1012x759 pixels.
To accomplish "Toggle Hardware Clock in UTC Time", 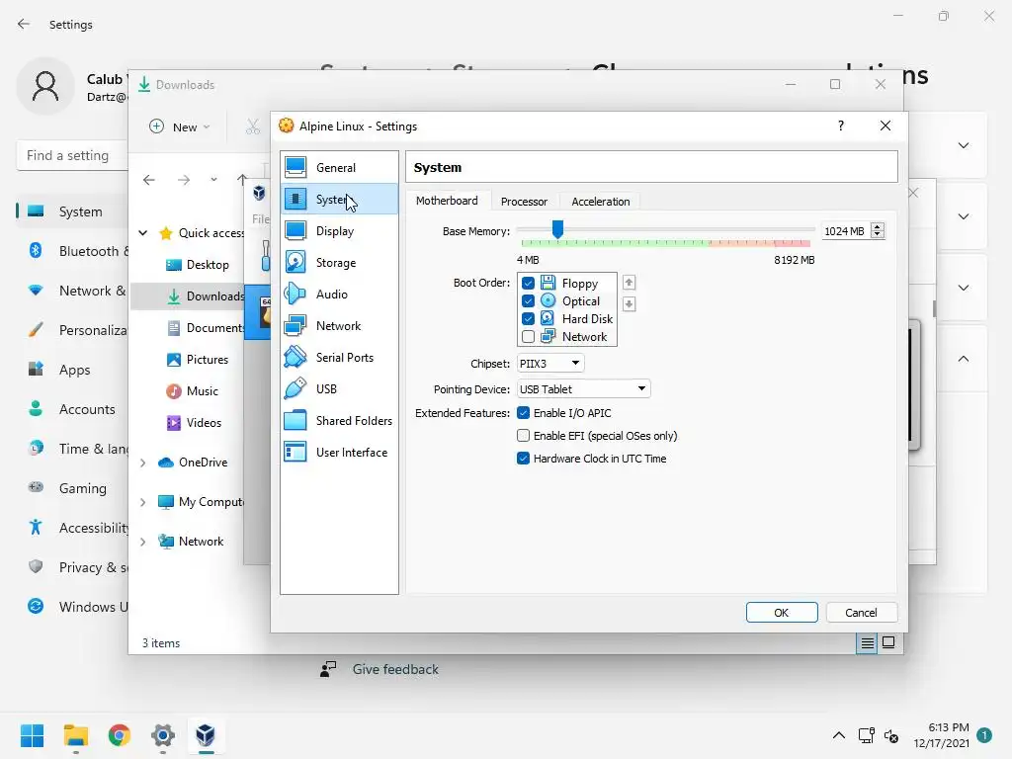I will 524,459.
